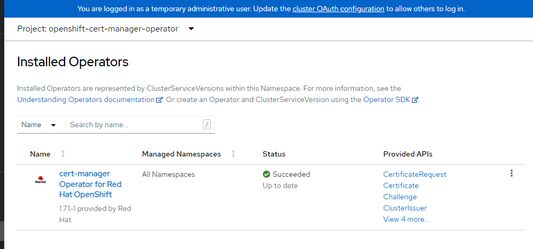
Task: Sort by Managed Namespaces column arrows
Action: 233,154
